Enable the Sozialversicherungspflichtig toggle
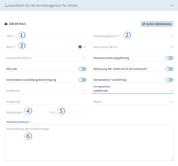The image size is (178, 166). [169, 58]
